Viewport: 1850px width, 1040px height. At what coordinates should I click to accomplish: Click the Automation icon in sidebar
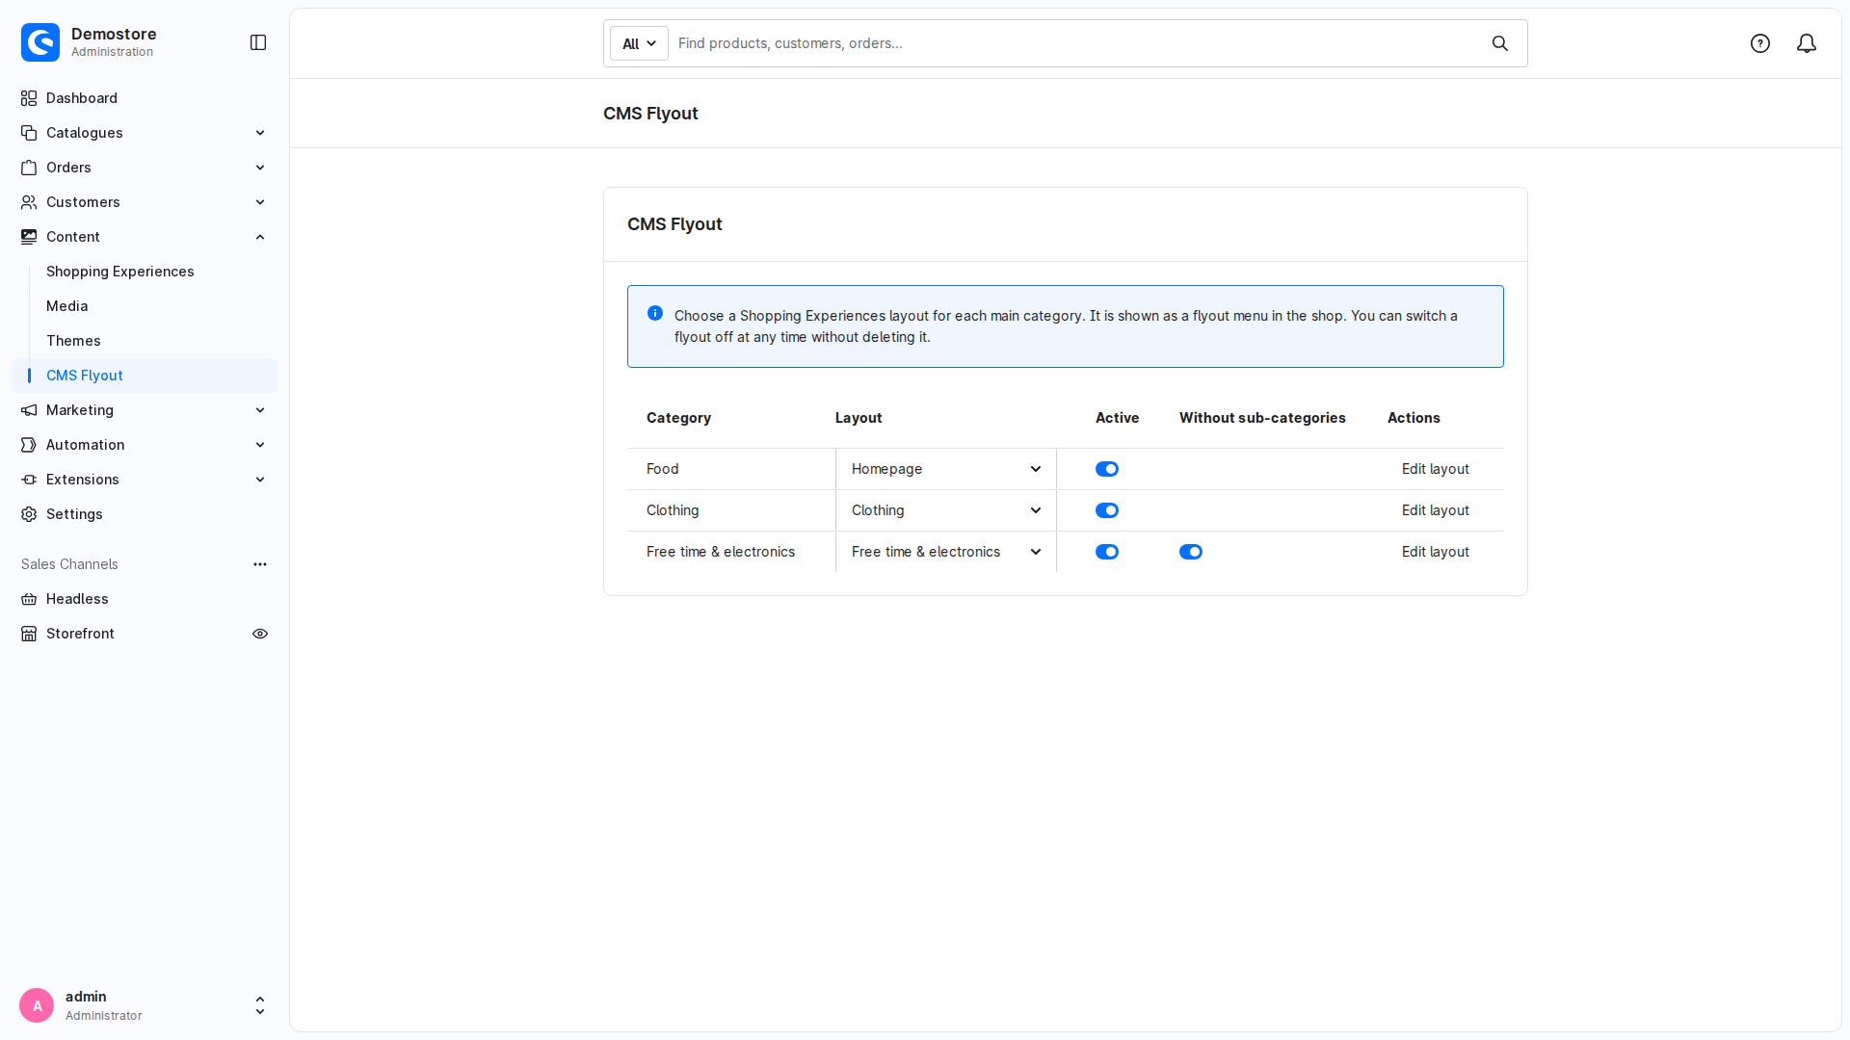tap(29, 445)
